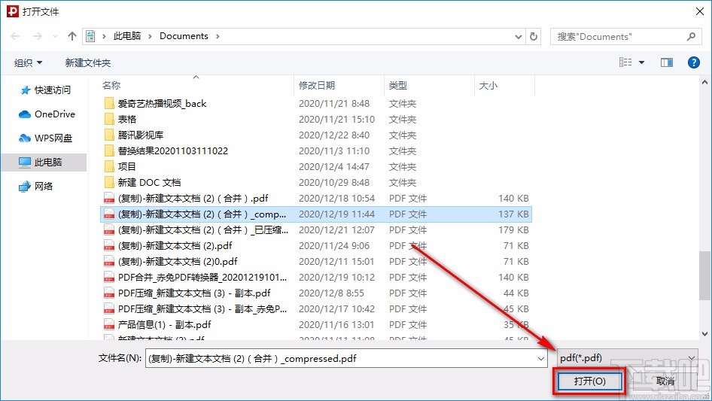
Task: Select OneDrive in the navigation pane
Action: (47, 114)
